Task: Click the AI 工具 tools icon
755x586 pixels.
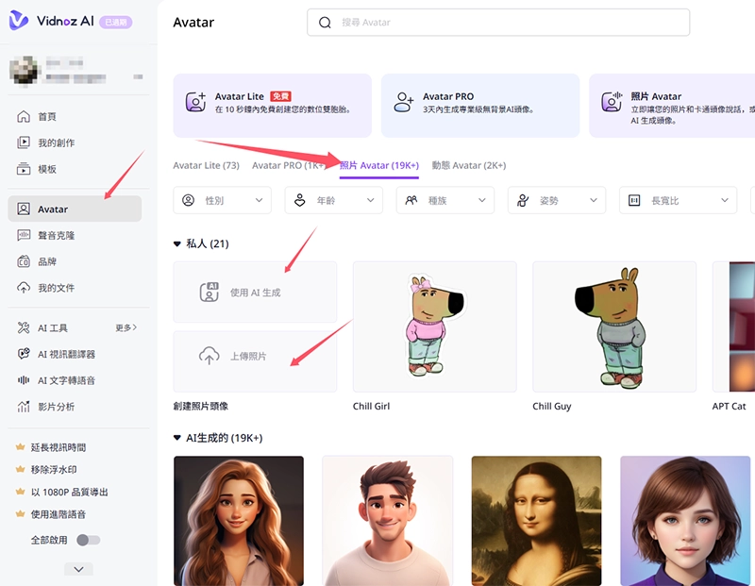Action: 23,327
